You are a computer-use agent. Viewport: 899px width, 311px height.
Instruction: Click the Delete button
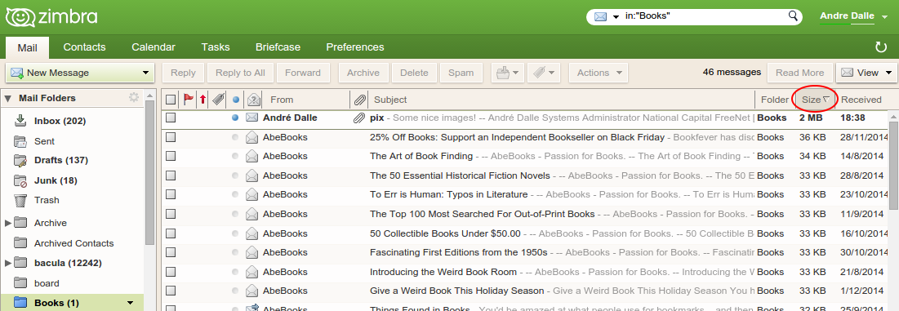(x=414, y=73)
